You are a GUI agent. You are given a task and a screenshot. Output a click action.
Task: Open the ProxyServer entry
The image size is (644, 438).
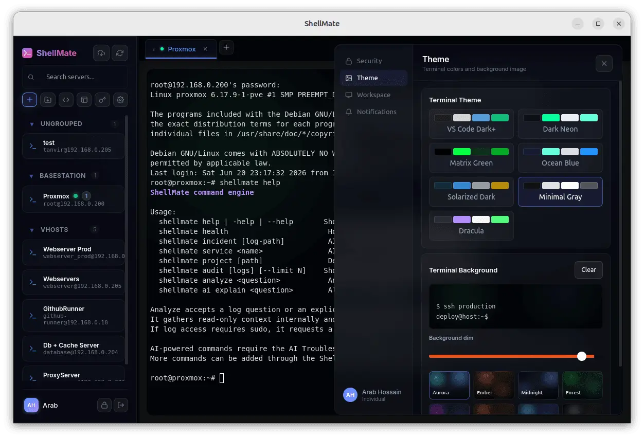74,373
